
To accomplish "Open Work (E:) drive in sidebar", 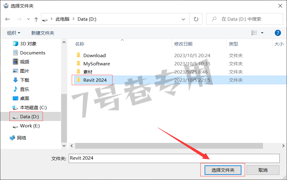I will [x=30, y=126].
